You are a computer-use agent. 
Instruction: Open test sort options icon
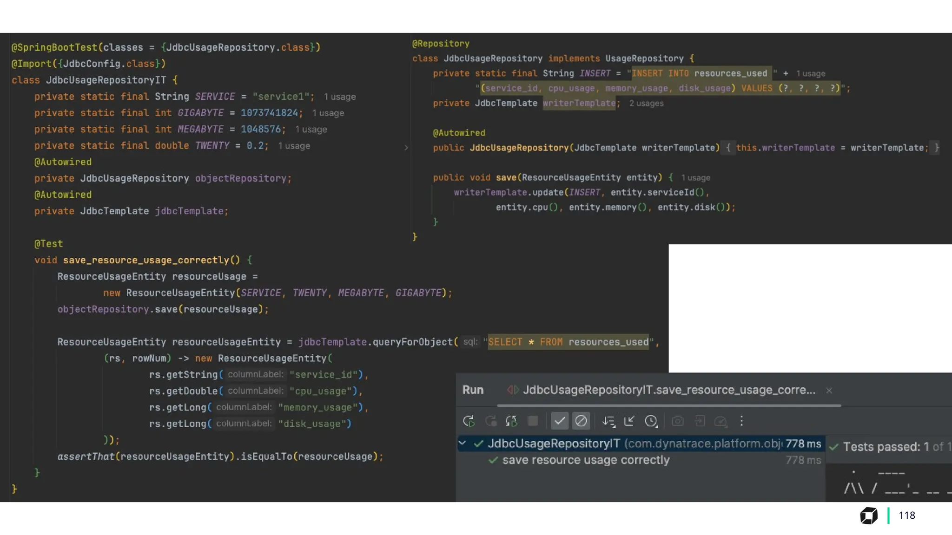click(608, 421)
